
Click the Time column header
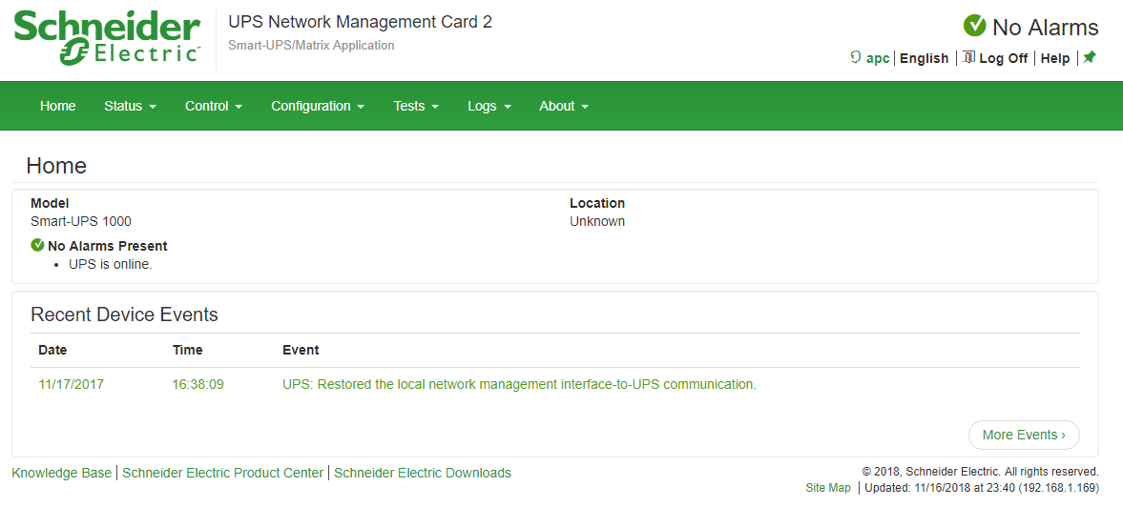point(188,350)
